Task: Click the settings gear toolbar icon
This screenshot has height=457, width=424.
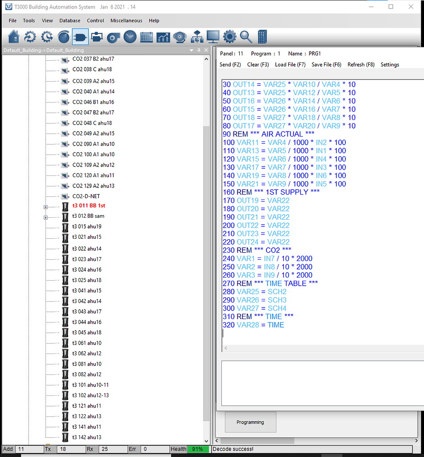Action: (229, 37)
